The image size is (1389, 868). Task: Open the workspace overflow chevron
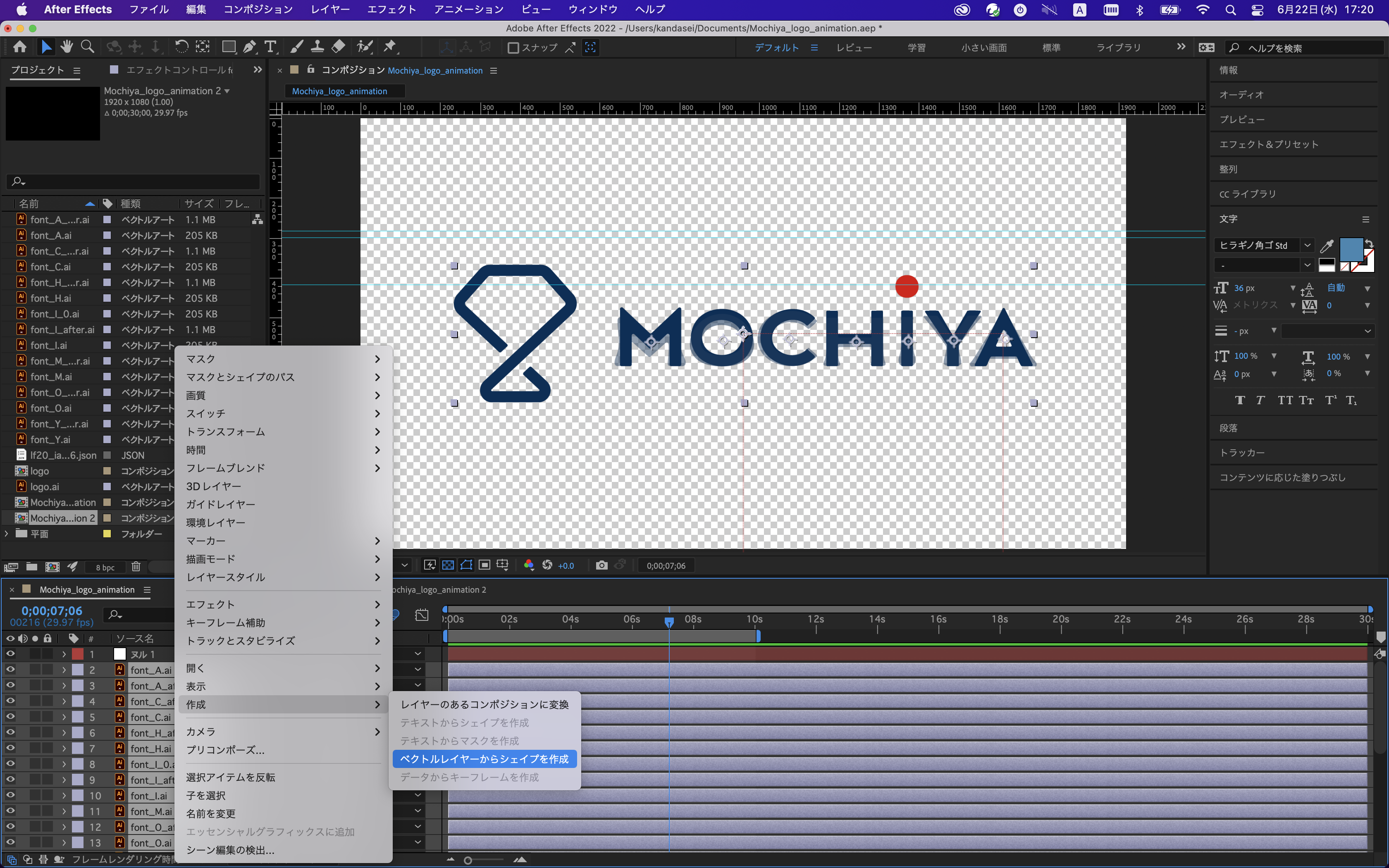(1181, 47)
